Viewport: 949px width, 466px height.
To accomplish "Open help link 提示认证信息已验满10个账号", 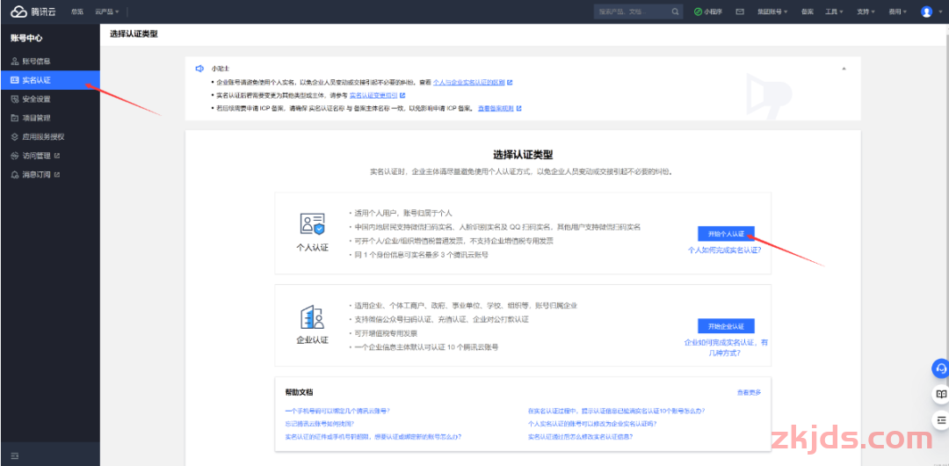I will point(616,411).
